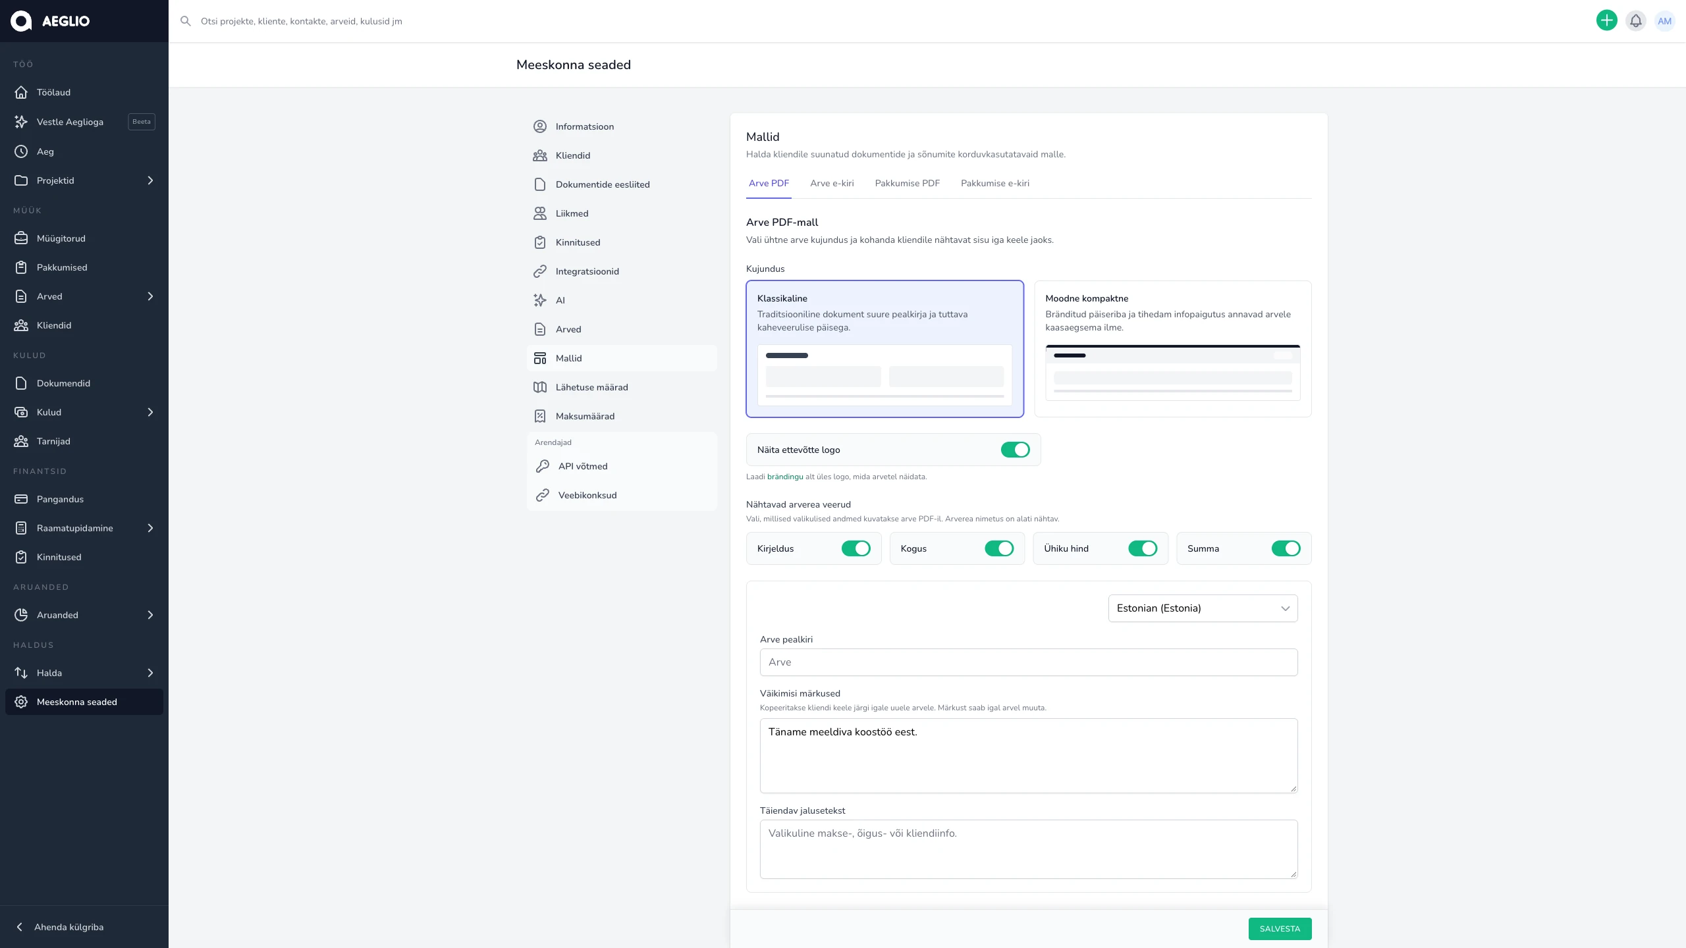The image size is (1686, 948).
Task: Toggle the Summa column switch
Action: pyautogui.click(x=1286, y=548)
